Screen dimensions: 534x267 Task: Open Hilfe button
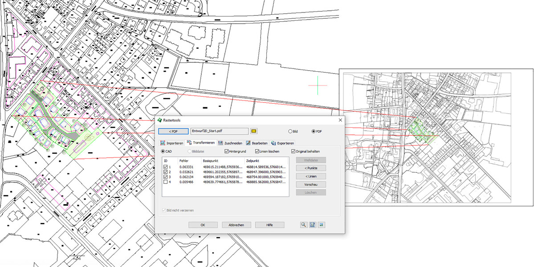[270, 225]
